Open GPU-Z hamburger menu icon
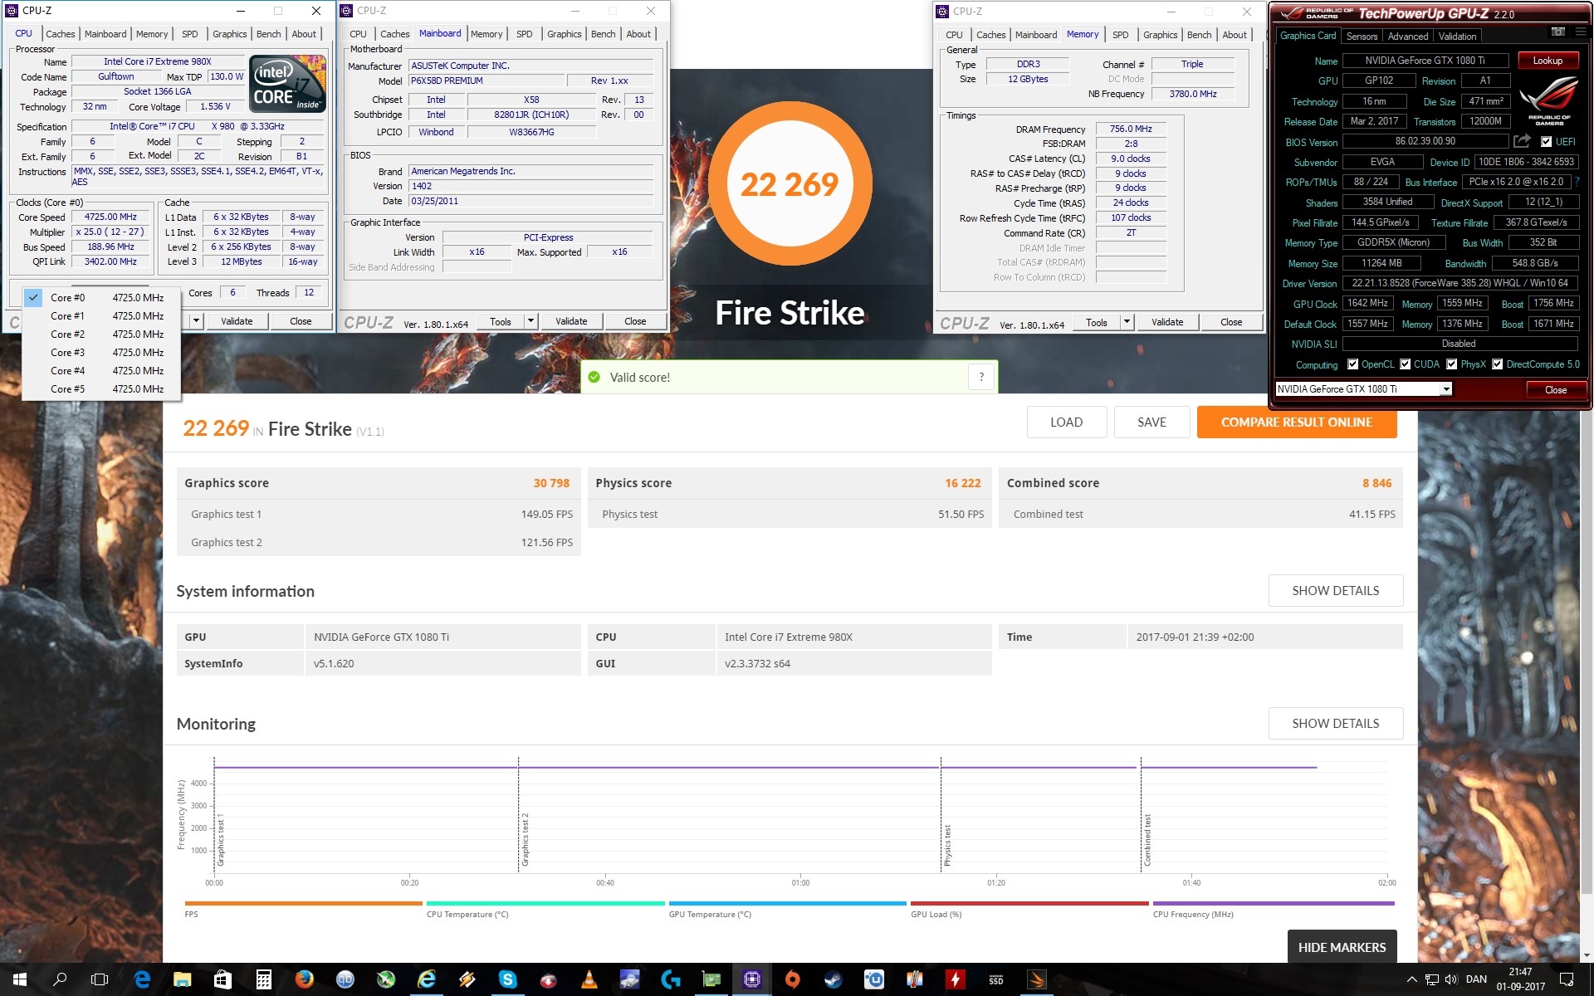The width and height of the screenshot is (1594, 996). pyautogui.click(x=1579, y=32)
